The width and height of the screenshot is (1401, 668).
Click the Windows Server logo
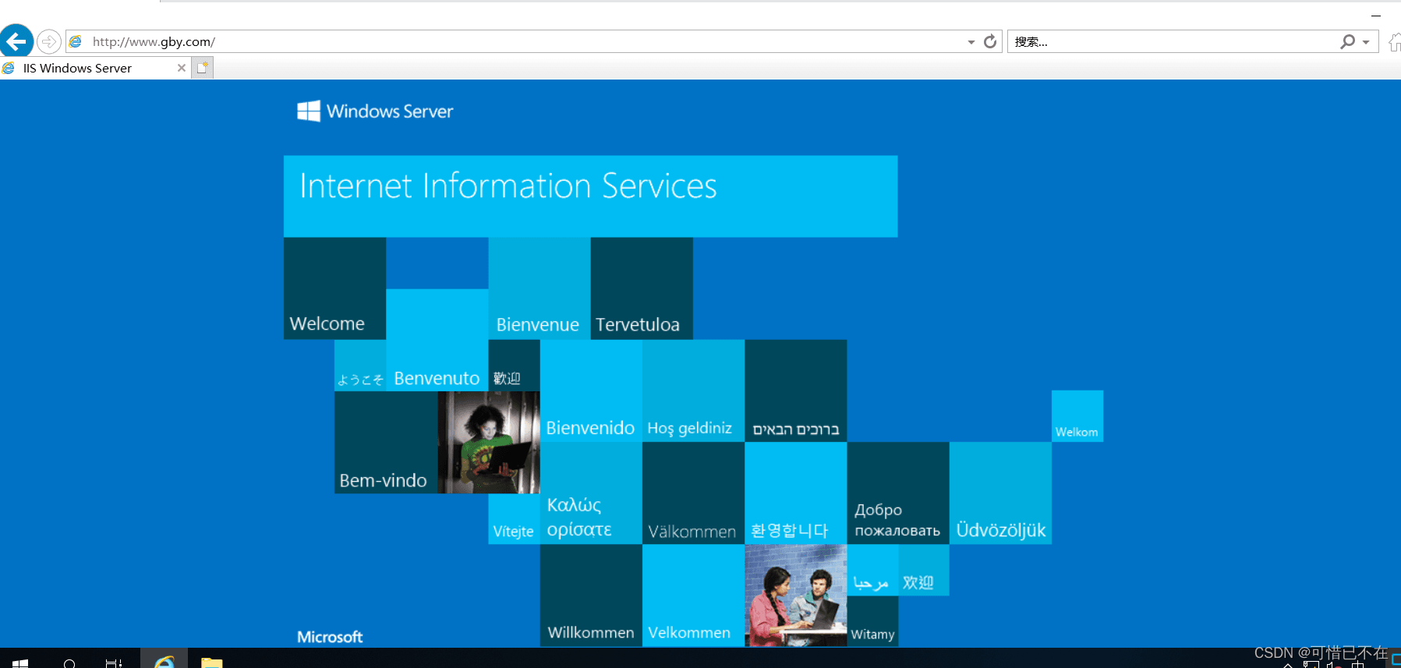point(374,111)
